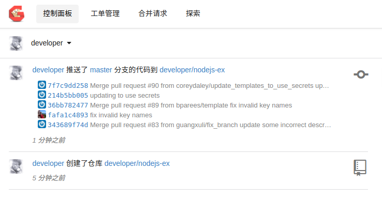Screen dimensions: 382x215
Task: Click the repository book icon on right
Action: point(360,167)
